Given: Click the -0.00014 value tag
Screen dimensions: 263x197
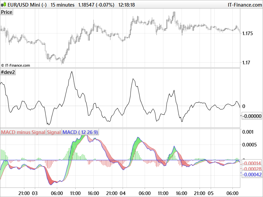Looking at the screenshot, I should tap(252, 163).
